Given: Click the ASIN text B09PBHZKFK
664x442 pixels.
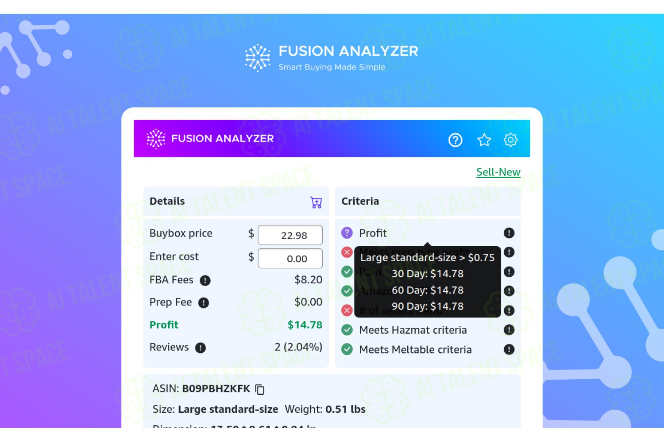Looking at the screenshot, I should (x=216, y=389).
